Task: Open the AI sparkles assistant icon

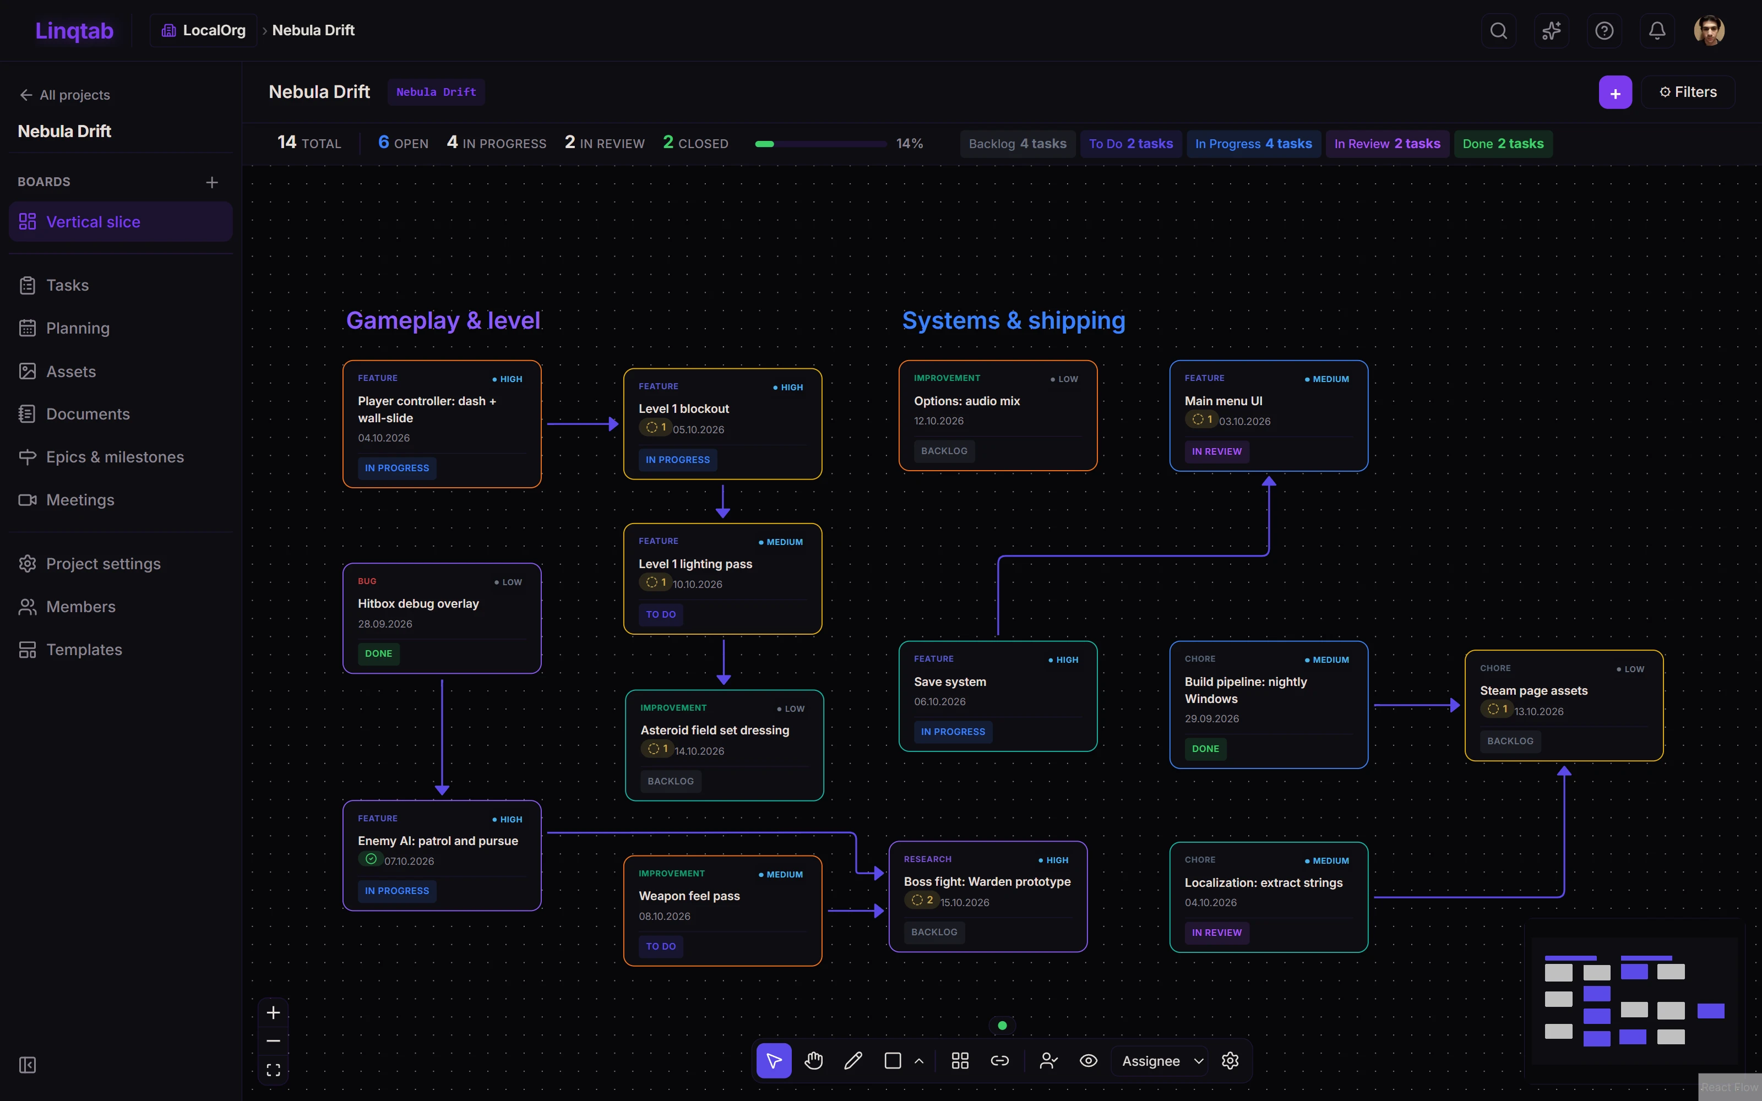Action: pos(1552,31)
